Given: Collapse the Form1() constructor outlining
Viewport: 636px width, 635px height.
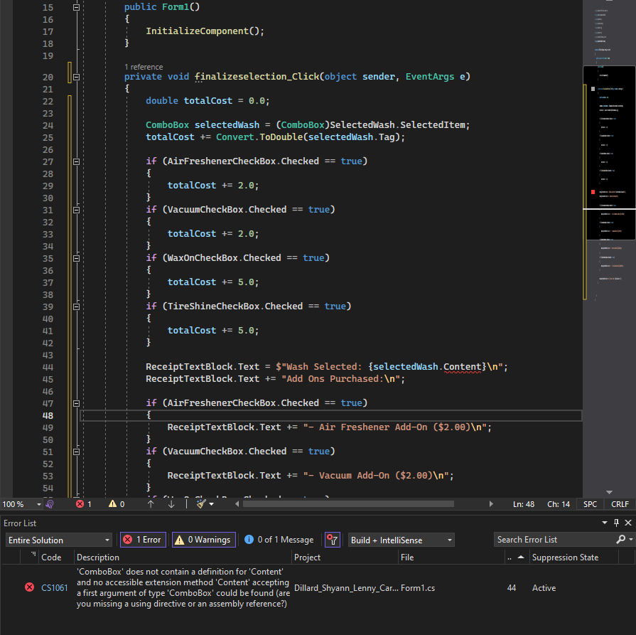Looking at the screenshot, I should point(76,7).
